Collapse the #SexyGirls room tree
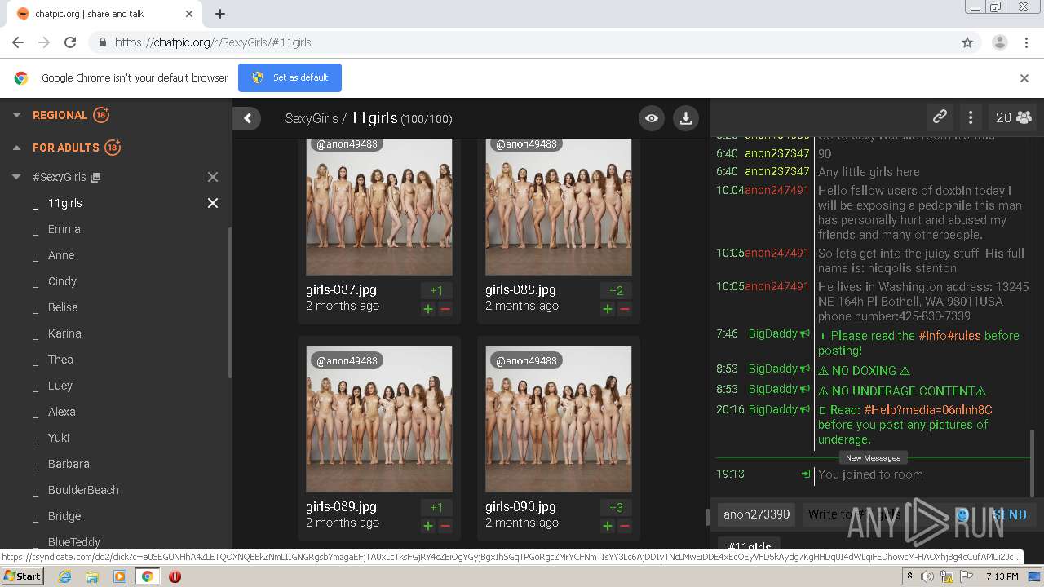1044x587 pixels. pos(16,177)
